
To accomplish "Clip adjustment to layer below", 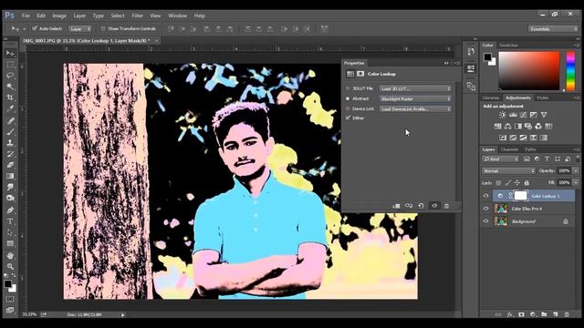I will pos(396,206).
